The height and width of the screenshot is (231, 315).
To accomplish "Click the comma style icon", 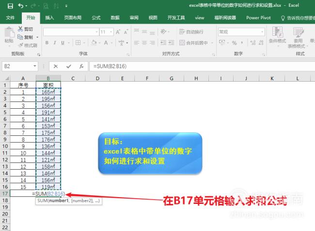I will click(242, 43).
